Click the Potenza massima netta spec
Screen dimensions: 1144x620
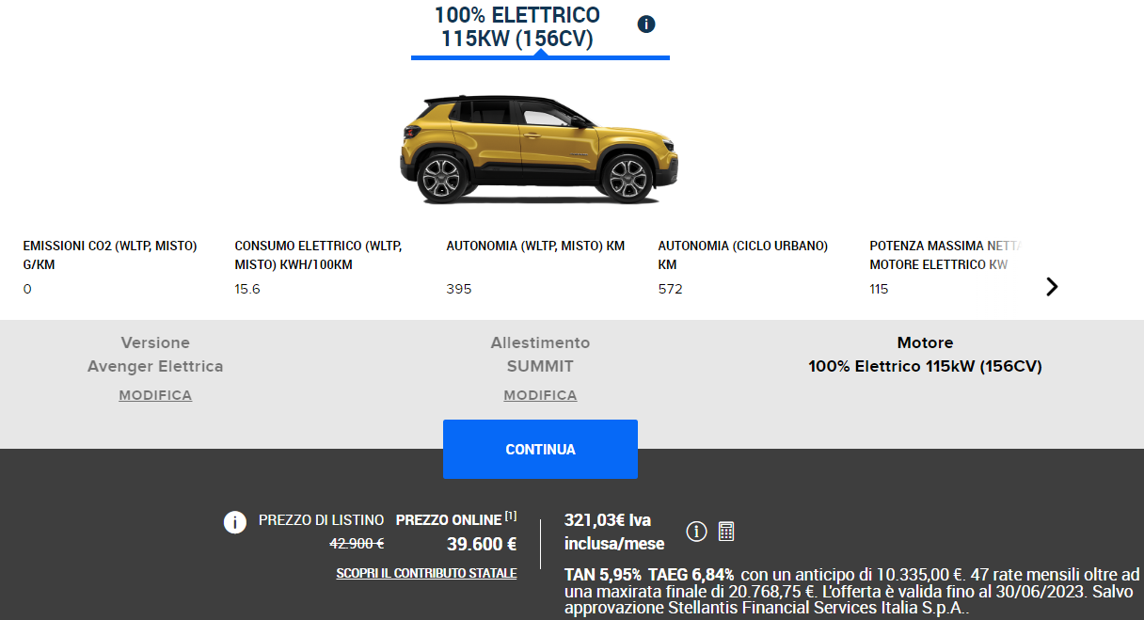coord(945,267)
